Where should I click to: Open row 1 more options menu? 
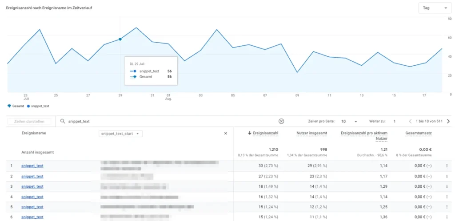(x=447, y=166)
